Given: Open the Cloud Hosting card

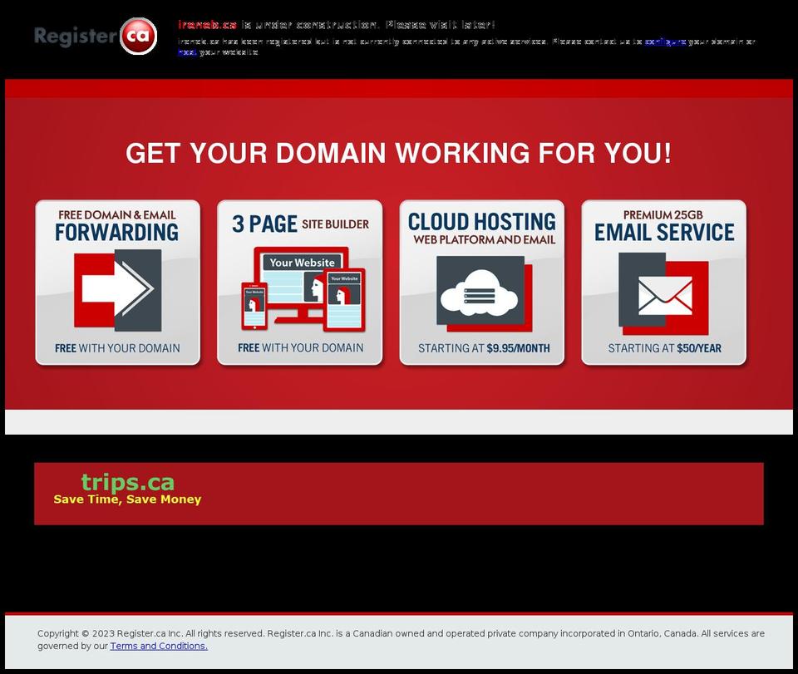Looking at the screenshot, I should (482, 283).
